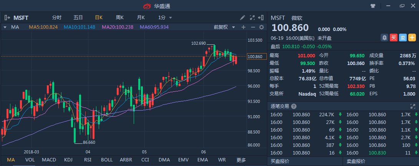Show the ARBR indicator
419x166 pixels.
[x=126, y=160]
